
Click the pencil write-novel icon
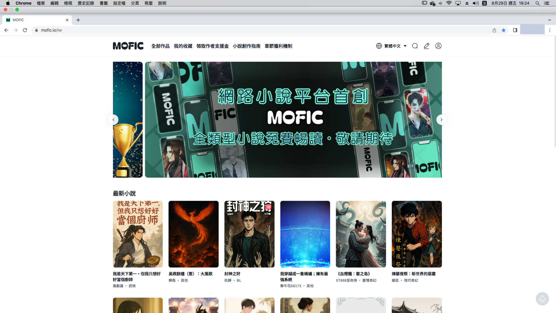[426, 46]
